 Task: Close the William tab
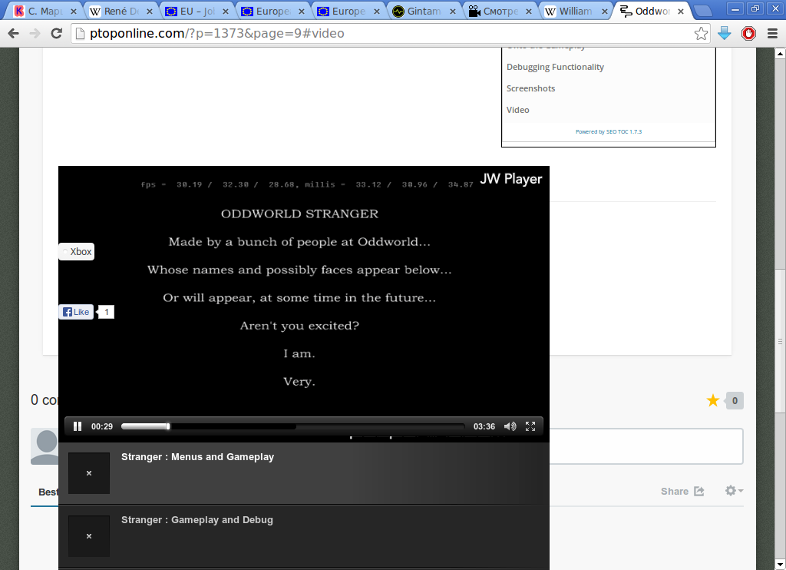pos(605,11)
